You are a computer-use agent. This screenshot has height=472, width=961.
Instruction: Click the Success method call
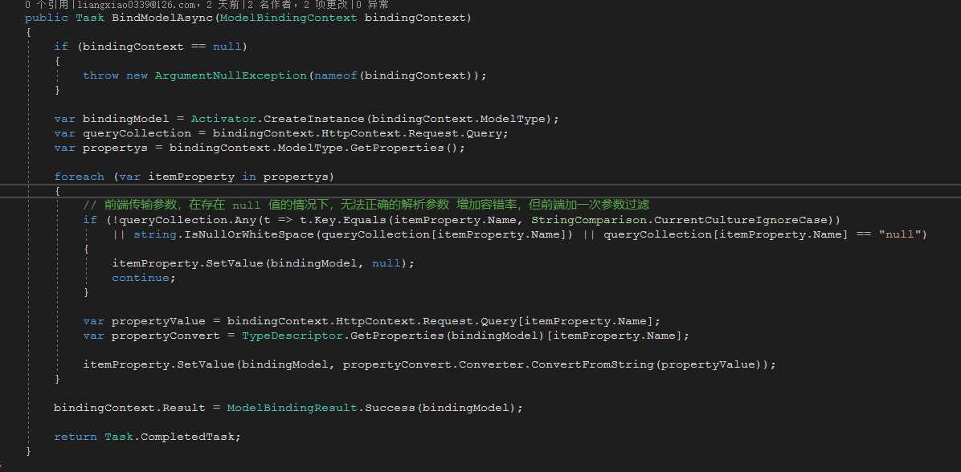(390, 408)
